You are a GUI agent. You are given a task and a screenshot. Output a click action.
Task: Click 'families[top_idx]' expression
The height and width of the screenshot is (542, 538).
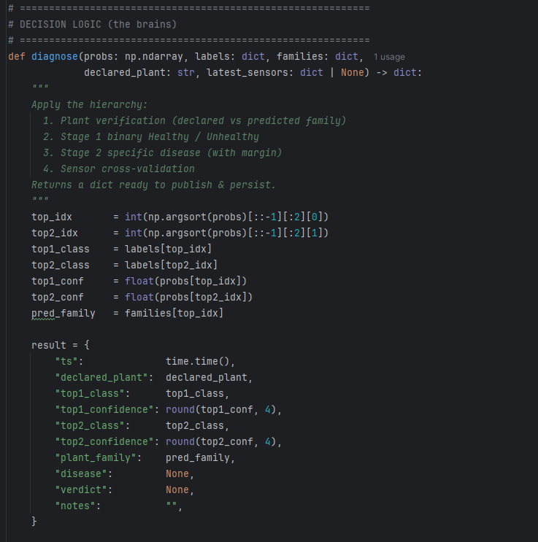tap(174, 313)
